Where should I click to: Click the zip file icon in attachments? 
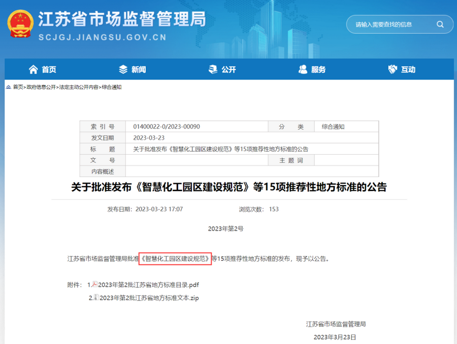click(x=96, y=298)
